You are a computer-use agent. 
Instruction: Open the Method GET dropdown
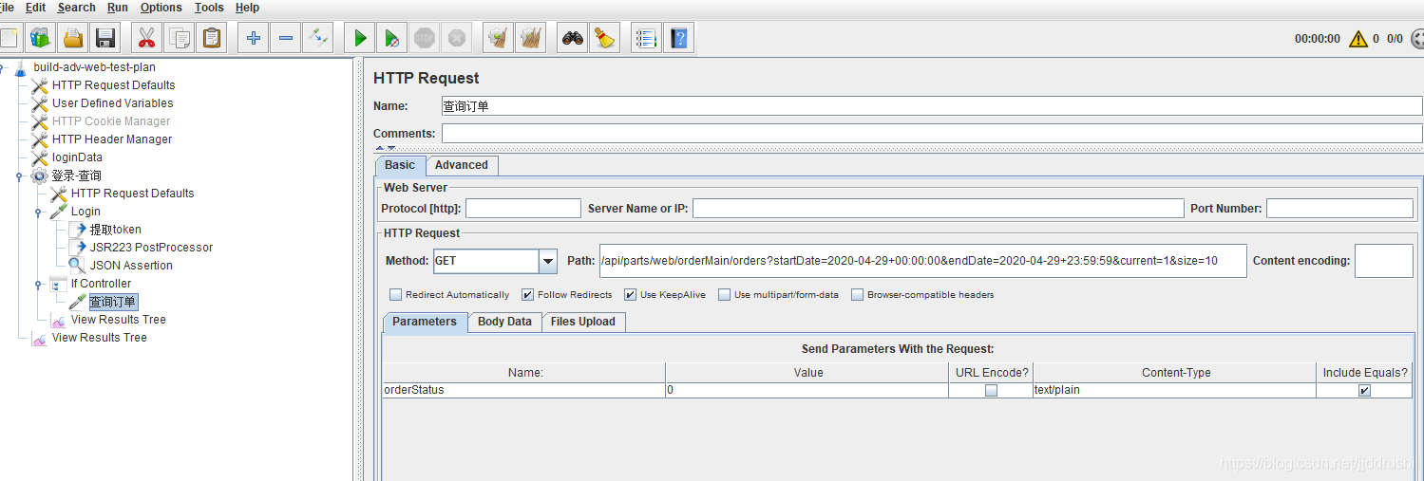click(x=548, y=261)
